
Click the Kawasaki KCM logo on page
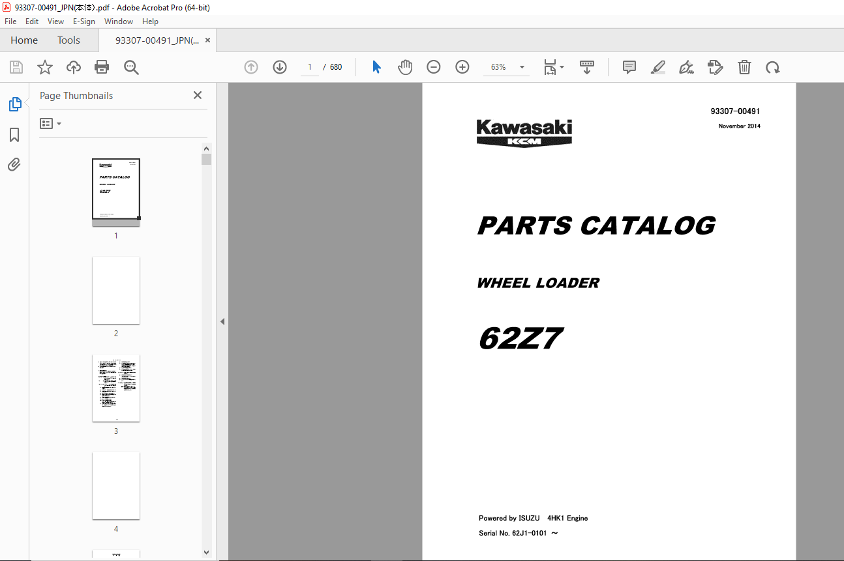click(524, 133)
